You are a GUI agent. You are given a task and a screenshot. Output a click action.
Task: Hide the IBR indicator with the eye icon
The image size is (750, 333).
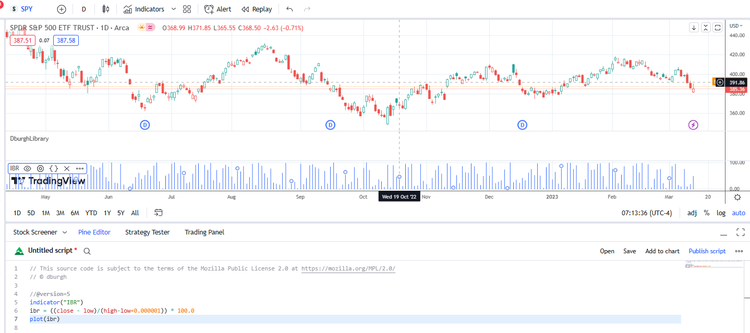tap(27, 168)
